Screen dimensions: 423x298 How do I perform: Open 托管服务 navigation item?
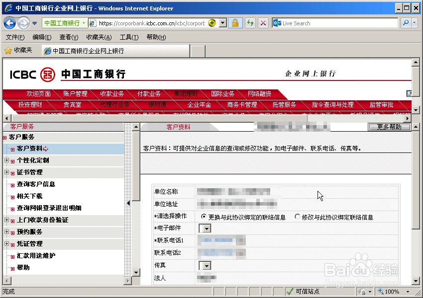[x=284, y=105]
